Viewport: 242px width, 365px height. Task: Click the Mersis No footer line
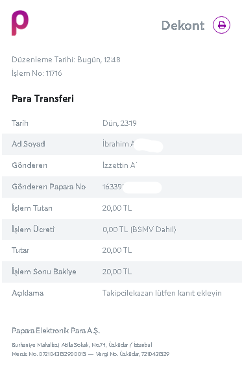point(91,354)
